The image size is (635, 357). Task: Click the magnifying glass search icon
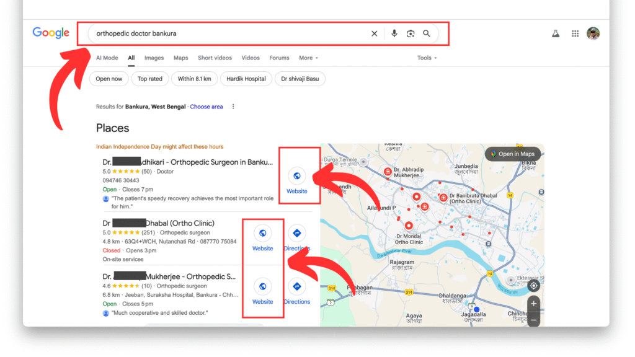(427, 33)
